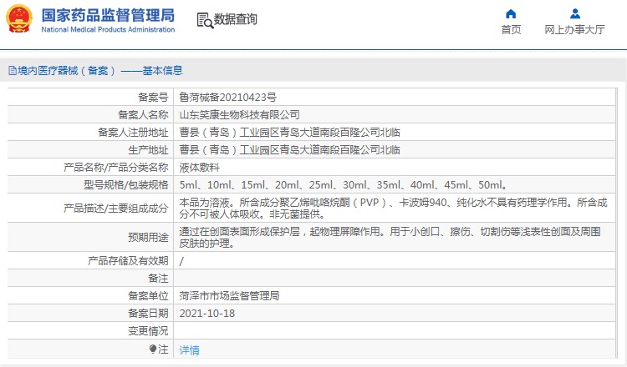627x367 pixels.
Task: Open 网上办事大厅 text link
Action: [574, 29]
